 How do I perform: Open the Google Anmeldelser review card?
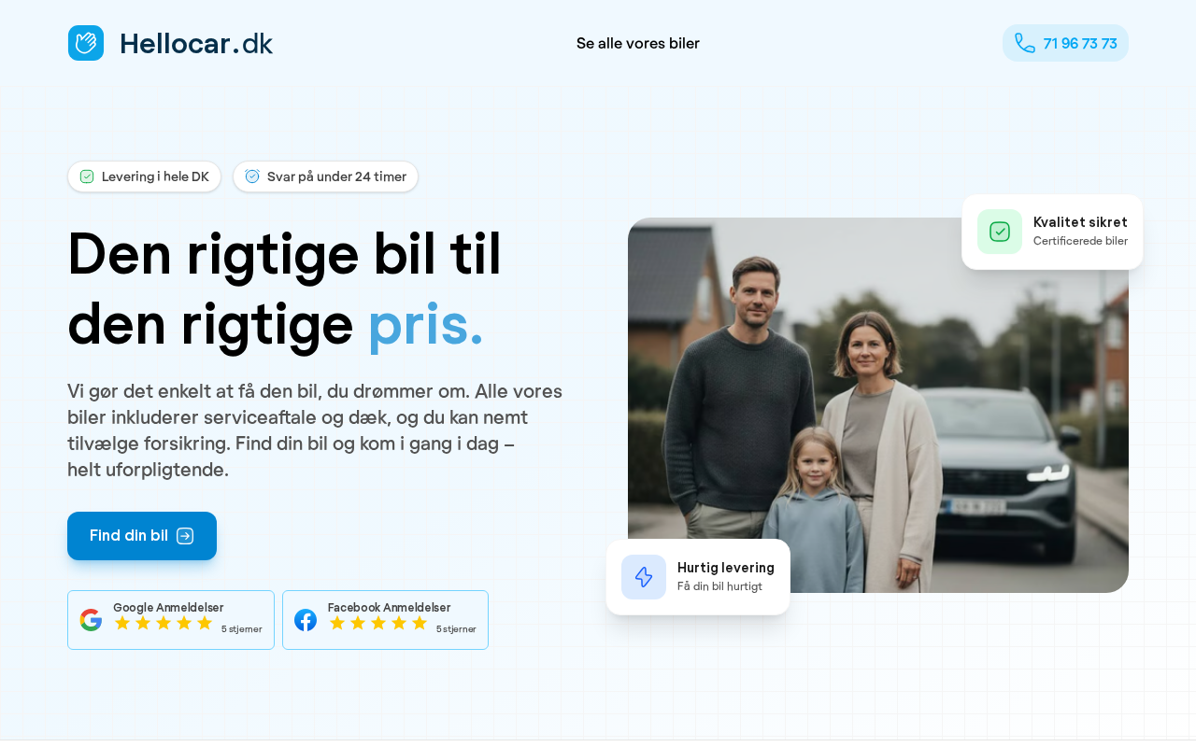[171, 620]
